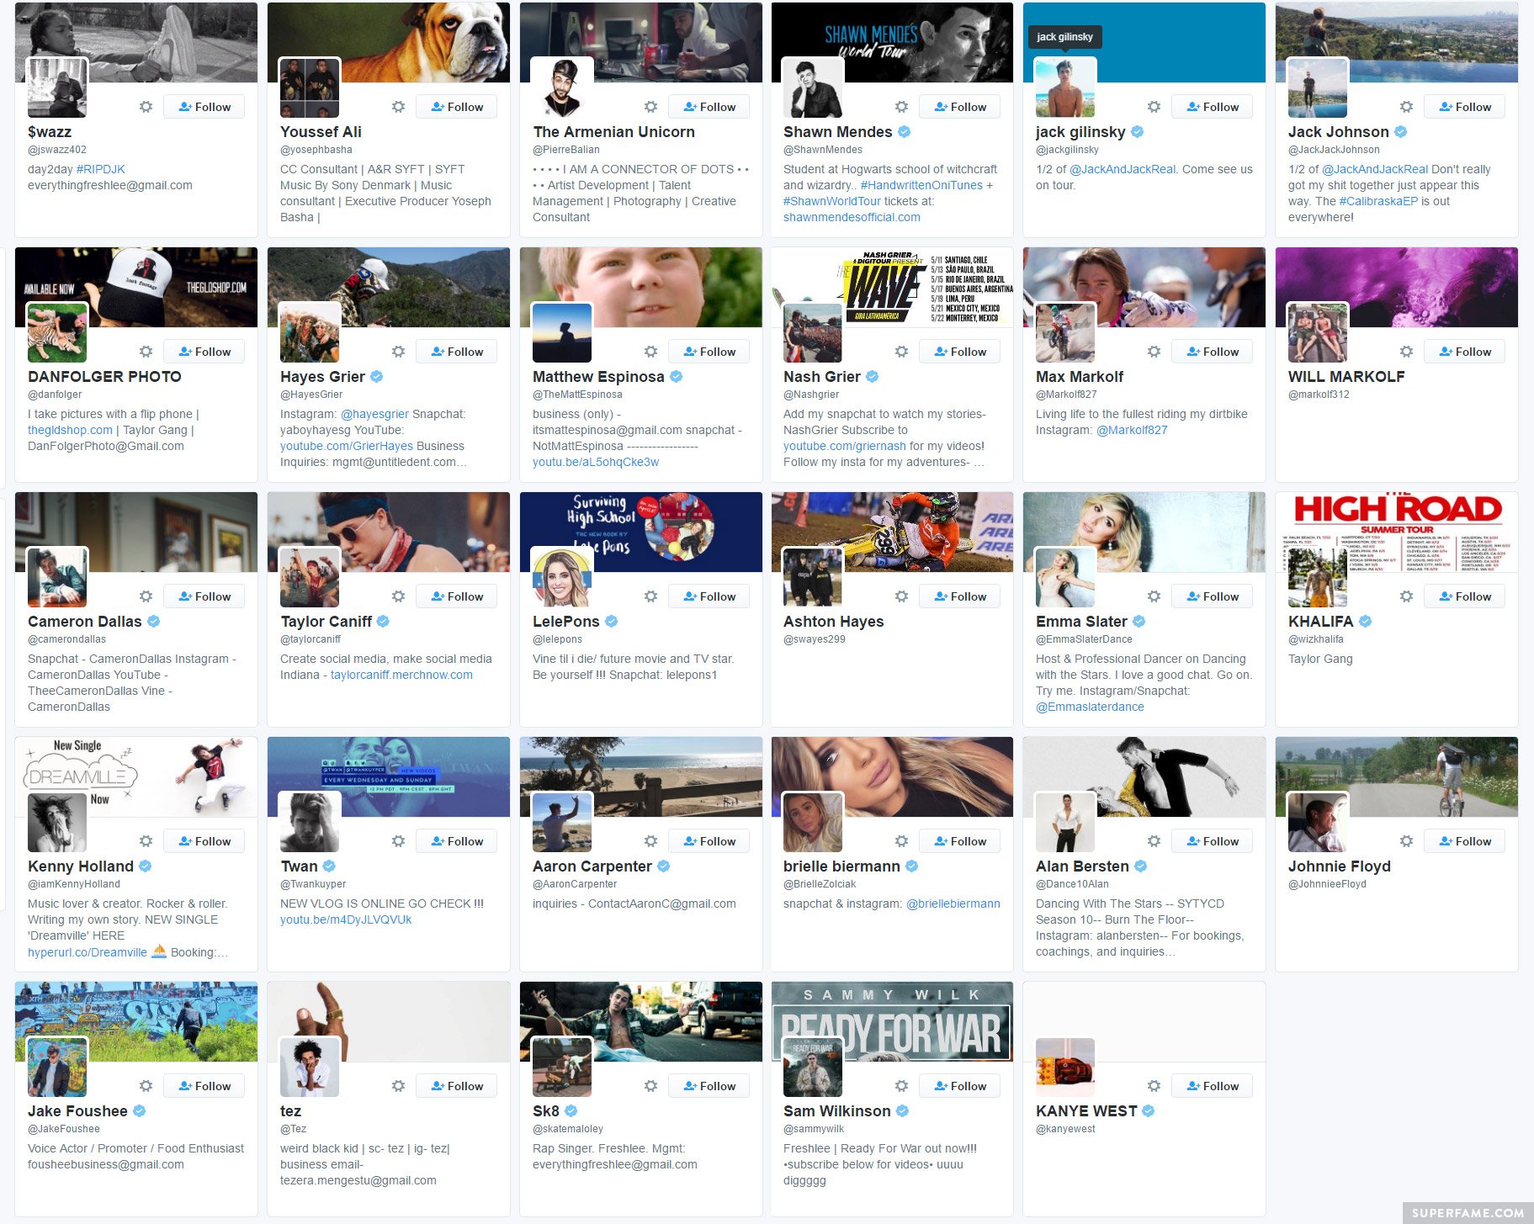Open Twan avatar thumbnail
The image size is (1534, 1224).
[310, 822]
